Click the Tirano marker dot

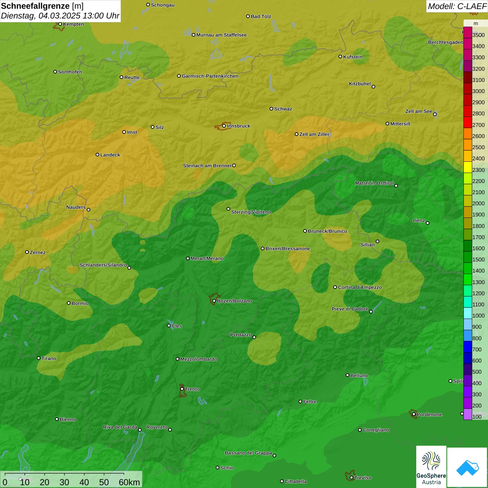coord(39,358)
